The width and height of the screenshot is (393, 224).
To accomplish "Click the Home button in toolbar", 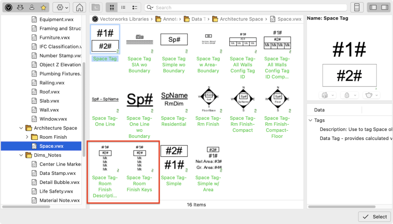I will click(79, 7).
